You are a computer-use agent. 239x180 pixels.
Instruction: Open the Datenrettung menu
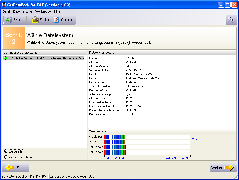point(23,11)
